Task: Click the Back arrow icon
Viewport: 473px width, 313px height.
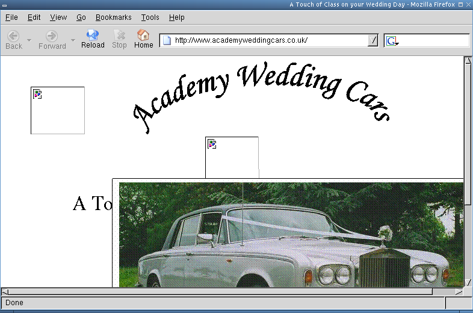Action: coord(13,36)
